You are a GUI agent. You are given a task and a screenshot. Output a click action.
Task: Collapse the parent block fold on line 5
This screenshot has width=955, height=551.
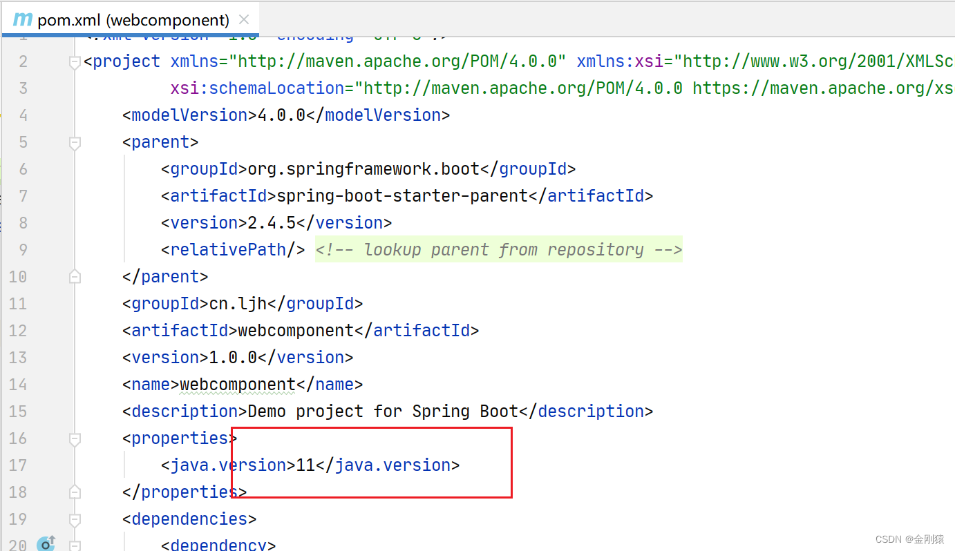point(75,143)
